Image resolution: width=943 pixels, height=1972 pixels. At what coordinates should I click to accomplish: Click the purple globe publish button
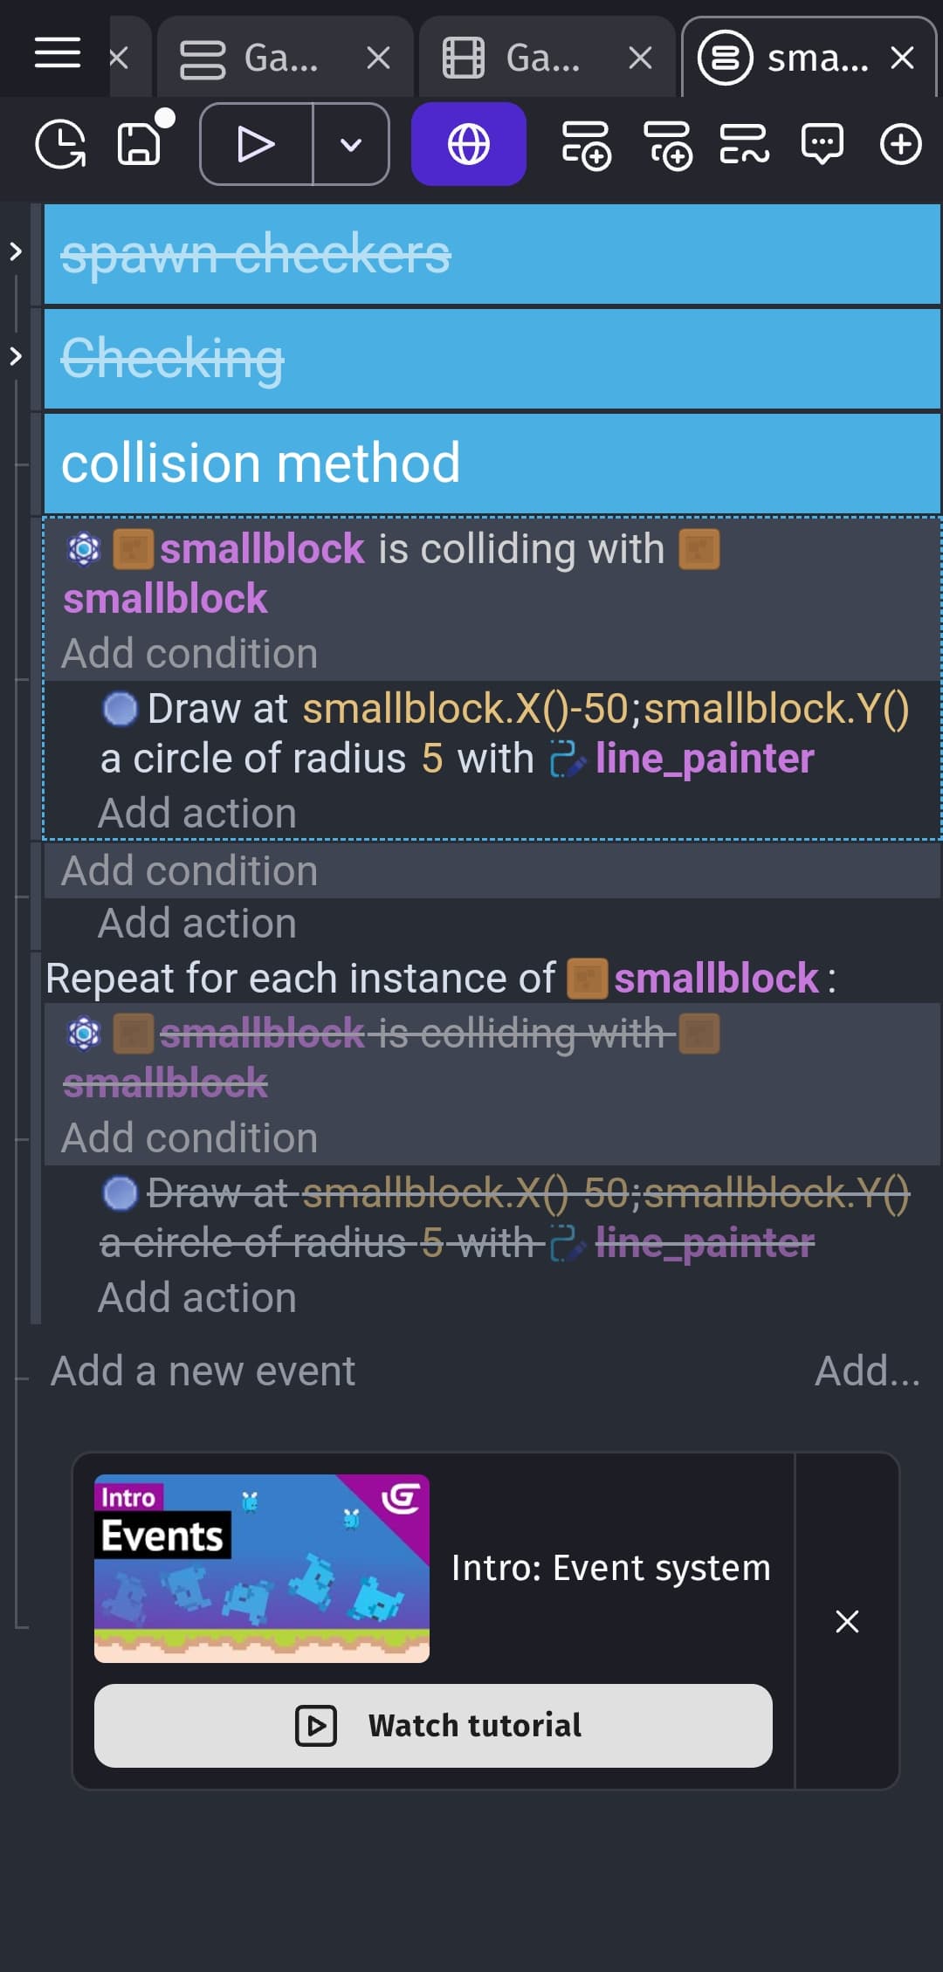coord(469,144)
